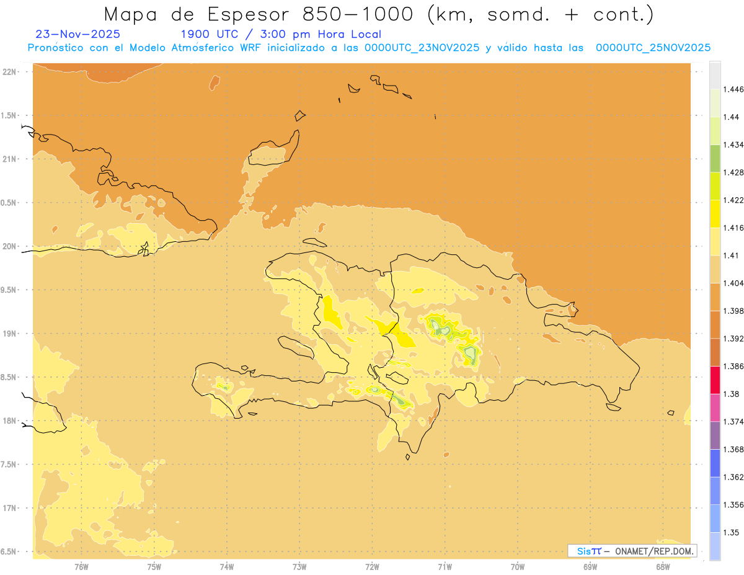Choose the purple legend swatch between 1.368 and 1.374
744x575 pixels.
tap(715, 435)
